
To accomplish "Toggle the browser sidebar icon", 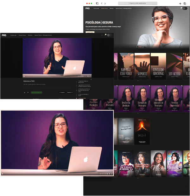I will (97, 3).
